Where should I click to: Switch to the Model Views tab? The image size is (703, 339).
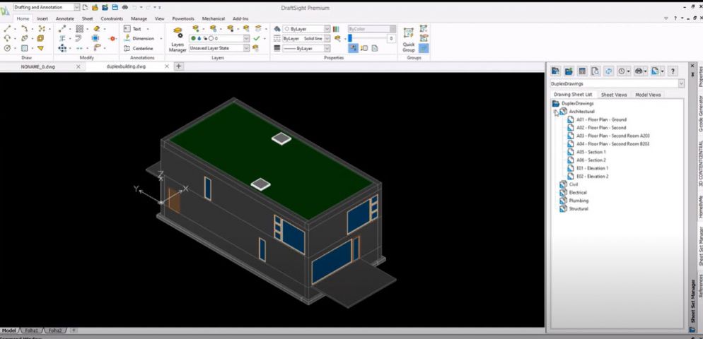coord(648,95)
